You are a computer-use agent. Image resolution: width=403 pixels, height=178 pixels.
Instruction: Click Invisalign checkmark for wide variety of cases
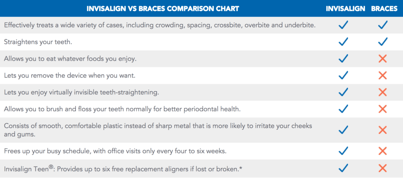point(343,25)
